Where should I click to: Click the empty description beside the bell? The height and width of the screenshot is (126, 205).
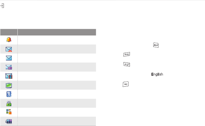57,40
